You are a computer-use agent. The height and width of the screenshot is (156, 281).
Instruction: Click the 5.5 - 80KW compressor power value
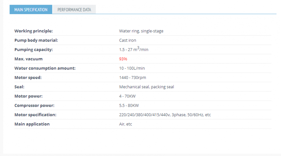coord(129,106)
